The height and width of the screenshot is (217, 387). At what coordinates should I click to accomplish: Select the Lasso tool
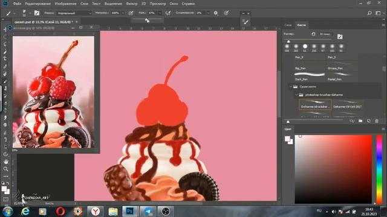(x=5, y=44)
